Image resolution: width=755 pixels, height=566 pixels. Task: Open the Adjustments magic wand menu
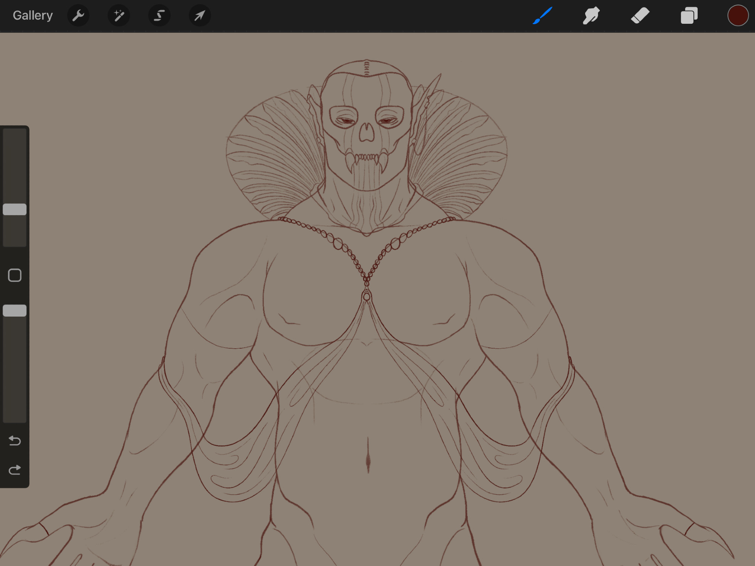coord(119,15)
